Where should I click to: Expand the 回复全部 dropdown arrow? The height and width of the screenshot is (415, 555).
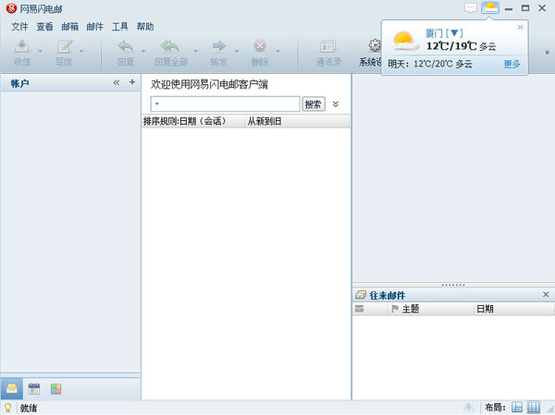pyautogui.click(x=195, y=51)
